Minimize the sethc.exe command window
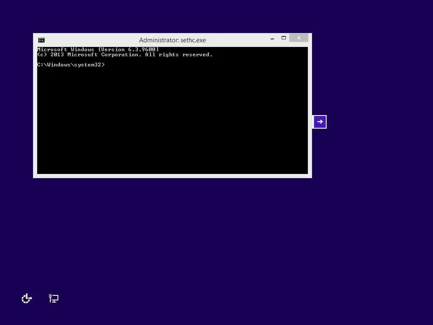The image size is (433, 325). tap(272, 39)
